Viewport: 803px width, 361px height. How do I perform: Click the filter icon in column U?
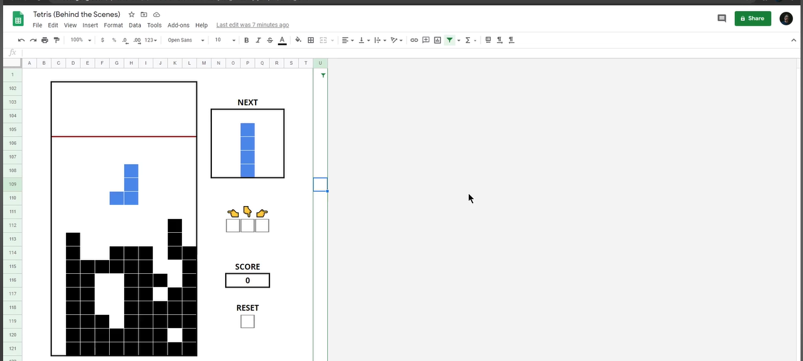pyautogui.click(x=323, y=75)
